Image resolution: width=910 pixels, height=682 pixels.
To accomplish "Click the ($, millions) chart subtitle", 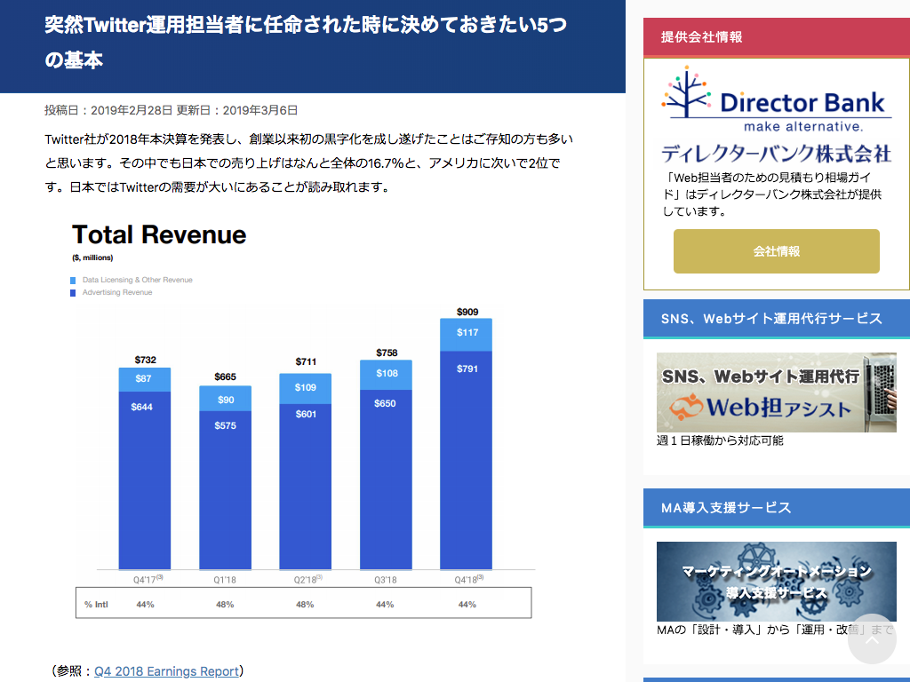I will pos(92,258).
